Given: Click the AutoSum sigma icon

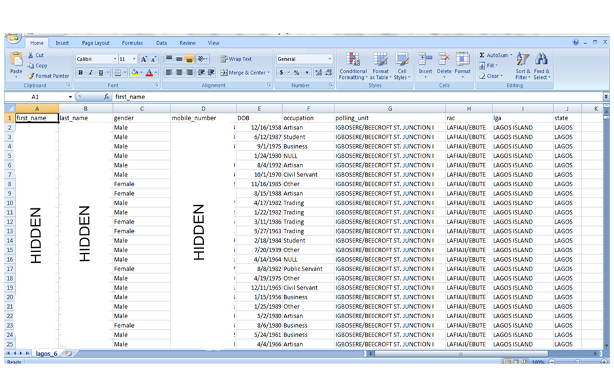Looking at the screenshot, I should point(482,56).
